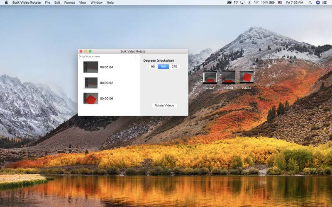
Task: Select the 90 degrees rotation option
Action: [x=153, y=67]
